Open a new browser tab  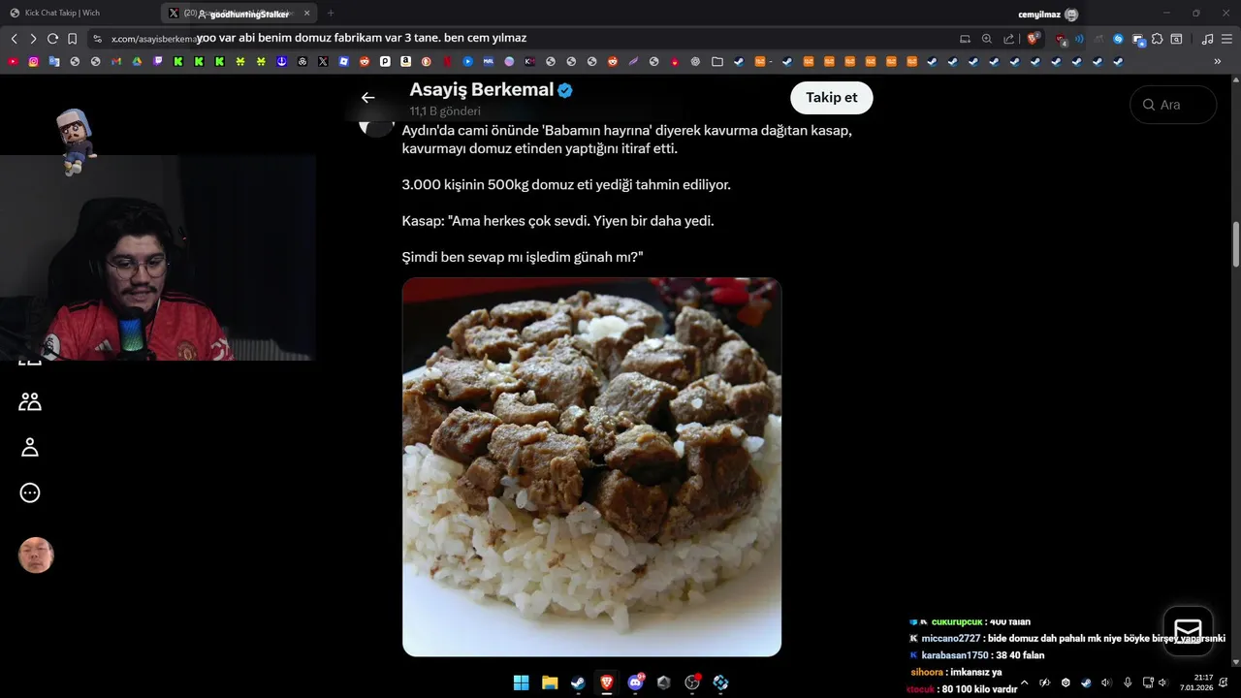coord(331,14)
